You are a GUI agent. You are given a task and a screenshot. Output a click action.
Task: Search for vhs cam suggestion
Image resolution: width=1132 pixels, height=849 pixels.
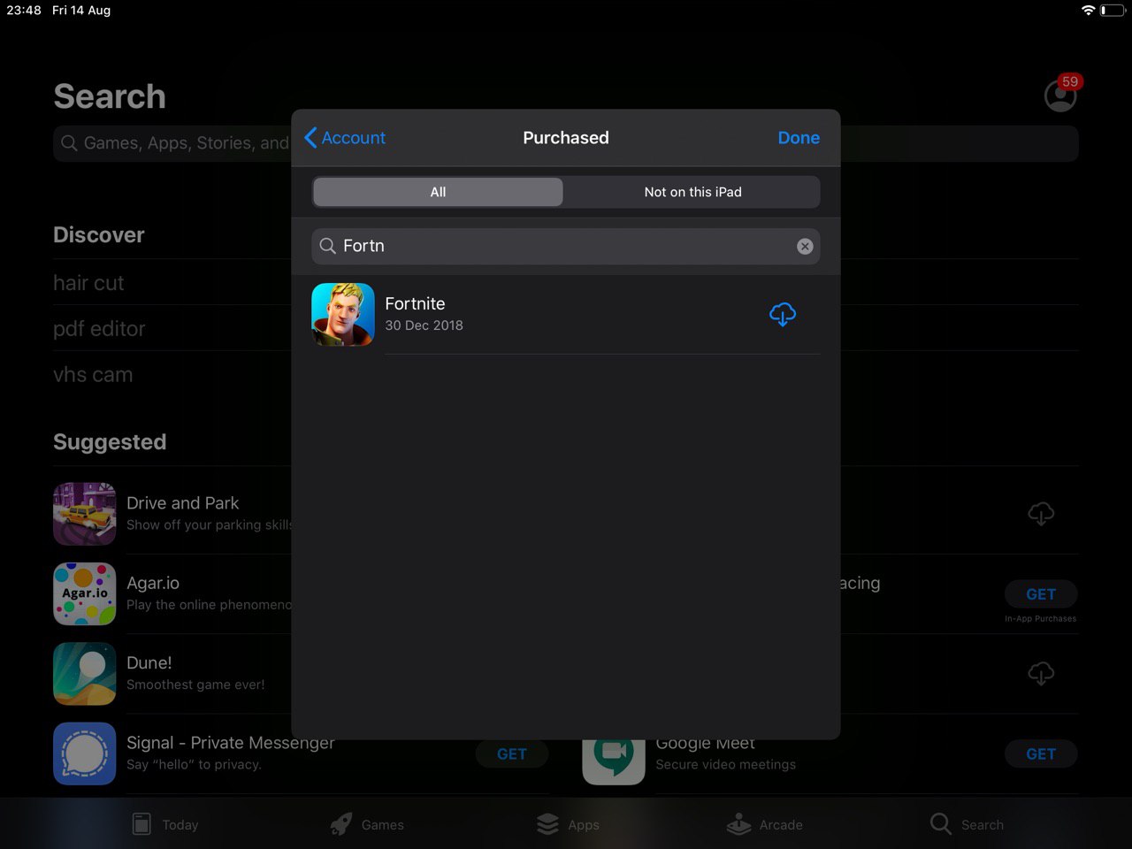pos(93,375)
